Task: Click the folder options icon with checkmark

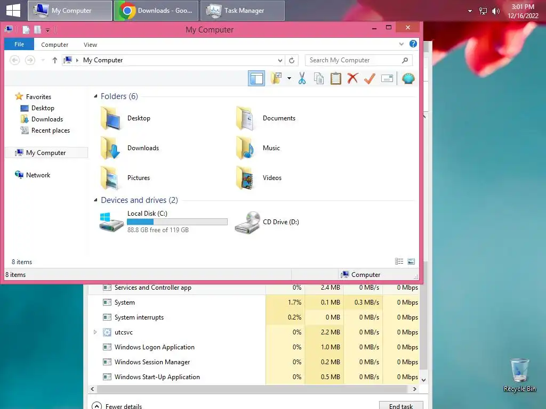Action: pyautogui.click(x=277, y=78)
